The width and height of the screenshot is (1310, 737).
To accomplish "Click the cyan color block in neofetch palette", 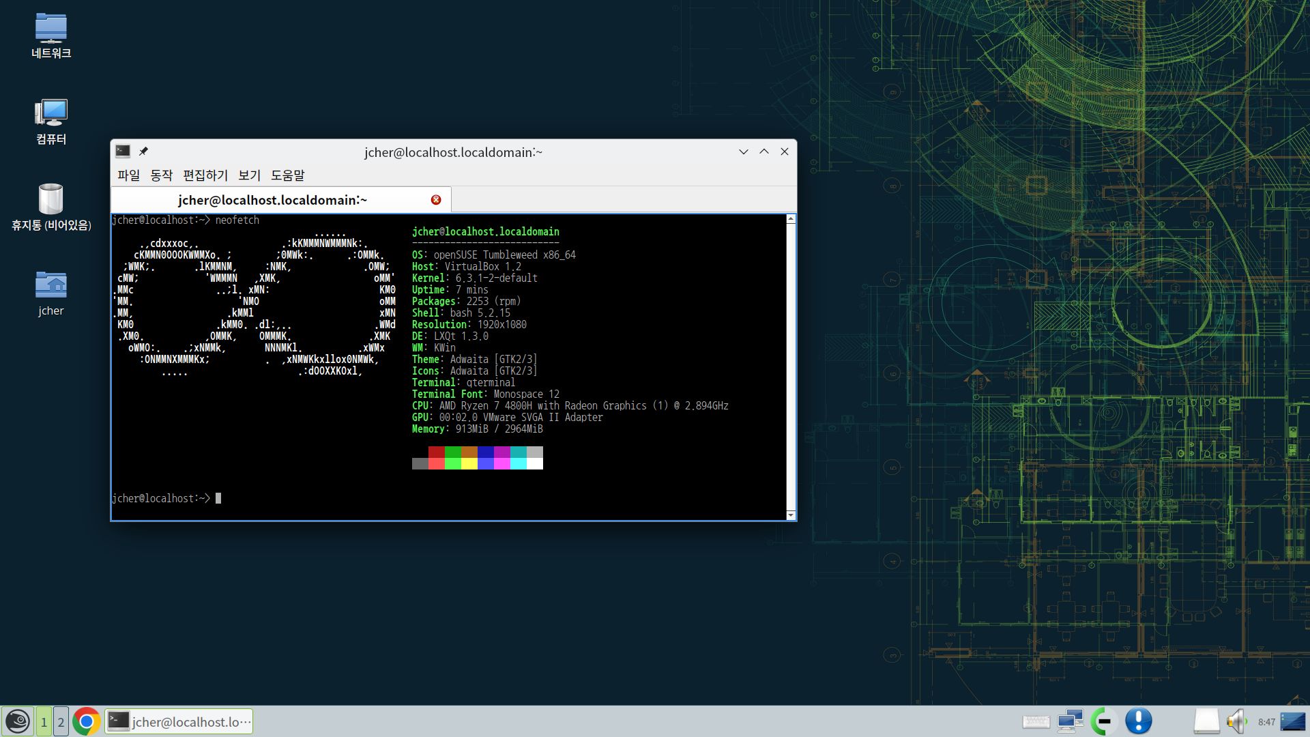I will pyautogui.click(x=519, y=452).
